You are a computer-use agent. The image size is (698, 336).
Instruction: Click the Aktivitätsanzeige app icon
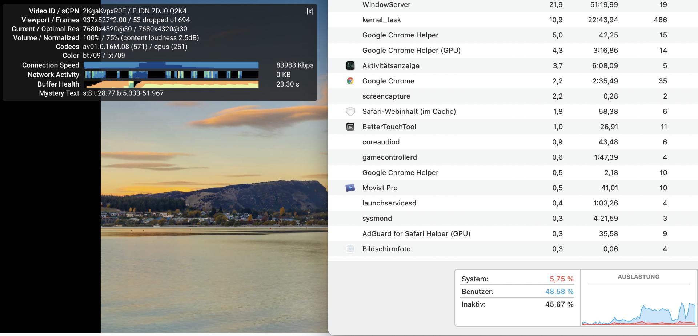(x=350, y=65)
